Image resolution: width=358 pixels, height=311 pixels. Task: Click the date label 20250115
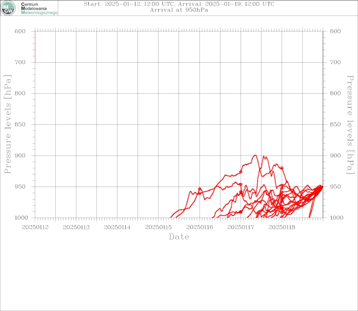[158, 227]
